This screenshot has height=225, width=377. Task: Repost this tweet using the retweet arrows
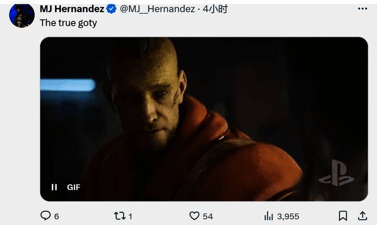120,216
